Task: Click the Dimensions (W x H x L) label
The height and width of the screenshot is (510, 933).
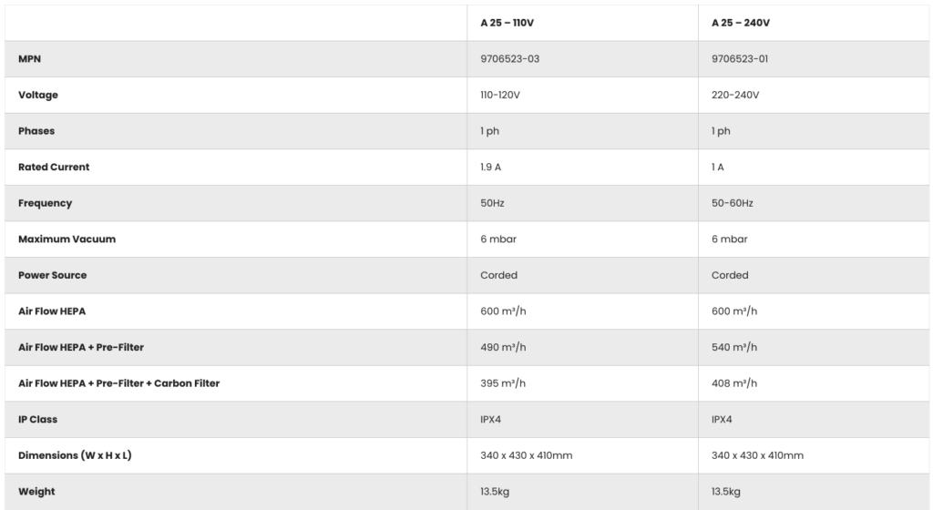Action: coord(75,455)
